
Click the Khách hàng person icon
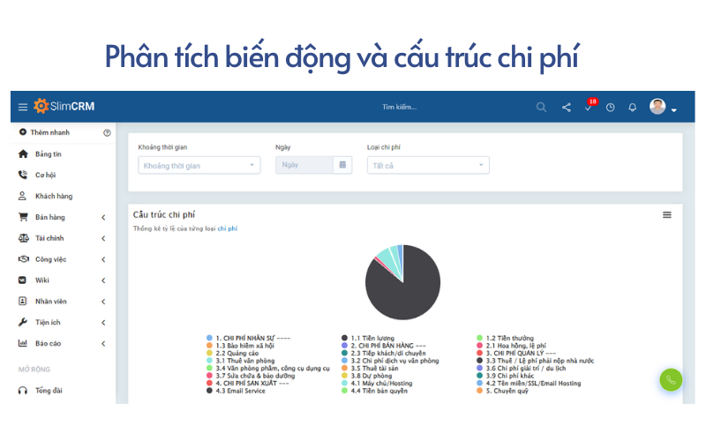click(22, 196)
